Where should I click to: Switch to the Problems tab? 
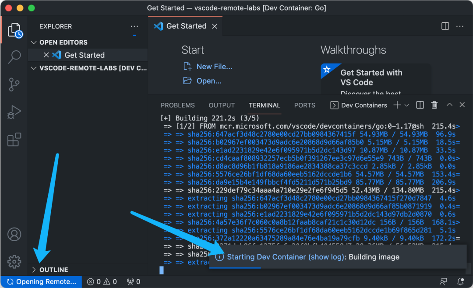point(178,105)
